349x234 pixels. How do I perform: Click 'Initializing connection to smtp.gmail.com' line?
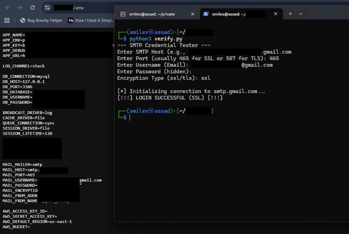[x=191, y=91]
